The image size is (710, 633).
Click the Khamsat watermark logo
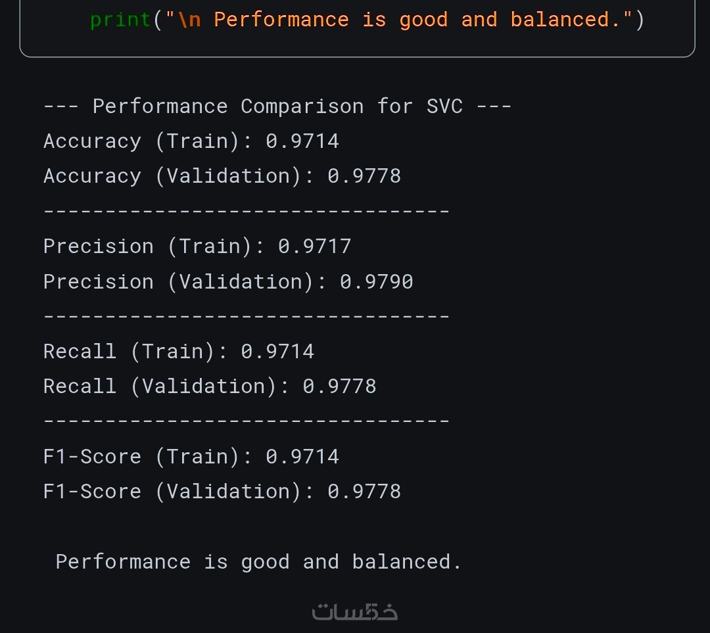pos(355,611)
